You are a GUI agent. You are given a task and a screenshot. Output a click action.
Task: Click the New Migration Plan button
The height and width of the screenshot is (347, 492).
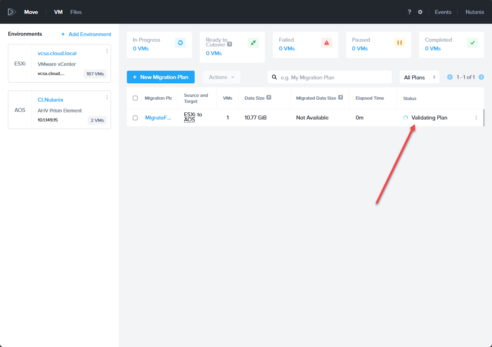pos(161,77)
